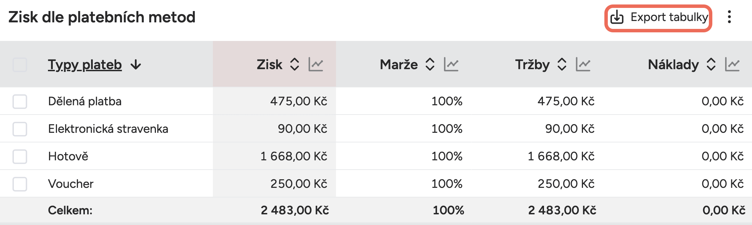Click the Voucher payment type row
The image size is (752, 225).
point(71,184)
